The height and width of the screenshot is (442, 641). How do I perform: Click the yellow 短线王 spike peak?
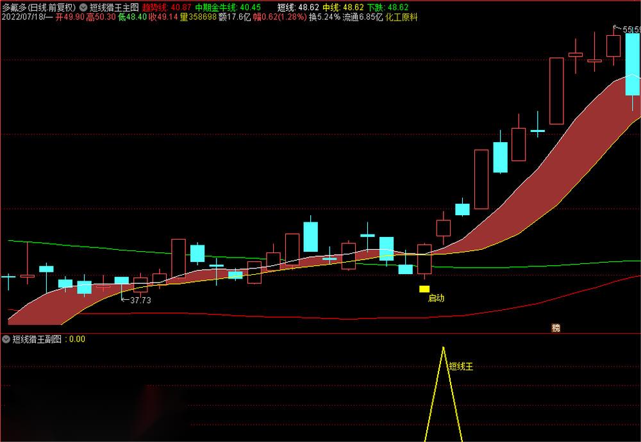443,348
